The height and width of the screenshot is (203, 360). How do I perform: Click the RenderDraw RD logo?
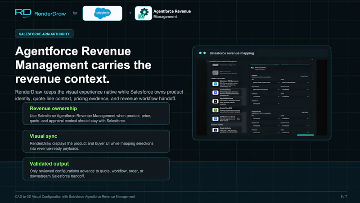pyautogui.click(x=23, y=14)
